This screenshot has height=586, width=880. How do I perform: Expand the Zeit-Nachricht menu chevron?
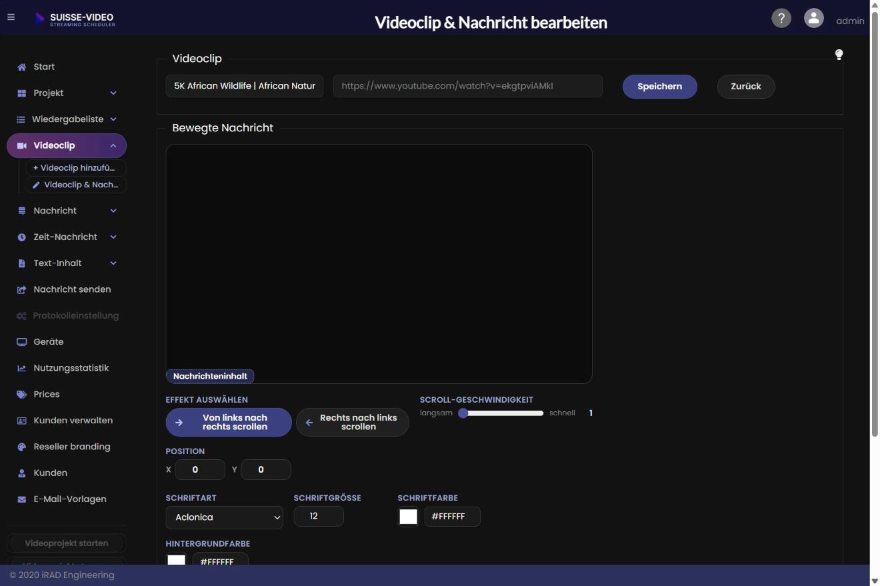[113, 237]
